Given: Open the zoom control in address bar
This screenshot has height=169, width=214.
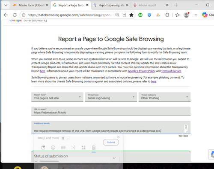Looking at the screenshot, I should (x=117, y=15).
